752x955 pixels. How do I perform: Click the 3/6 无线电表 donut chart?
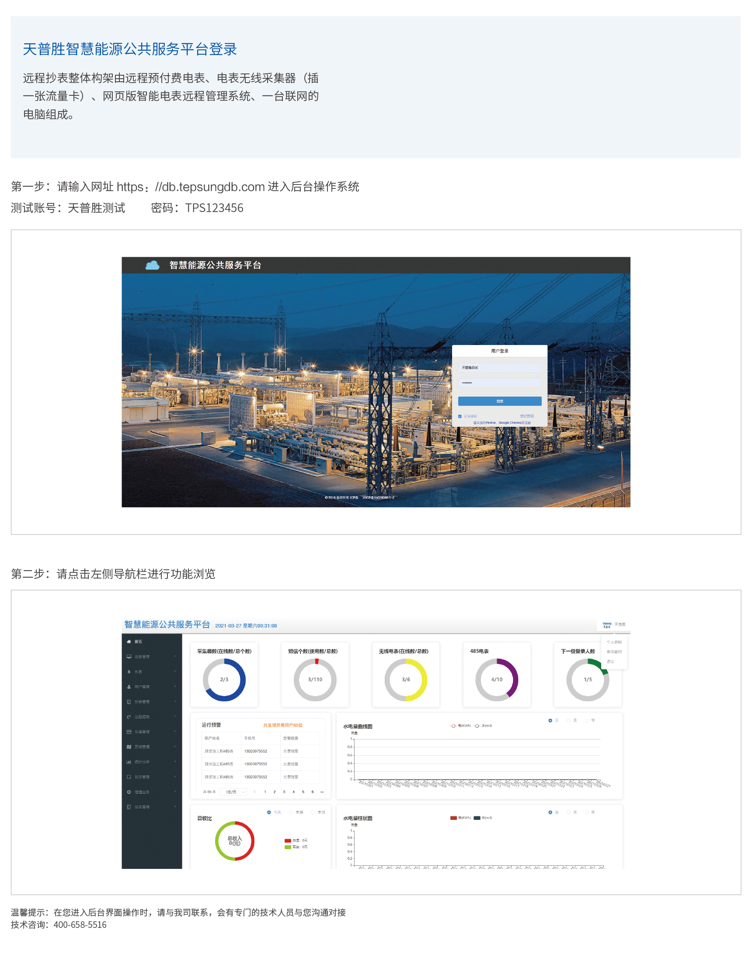pos(406,680)
